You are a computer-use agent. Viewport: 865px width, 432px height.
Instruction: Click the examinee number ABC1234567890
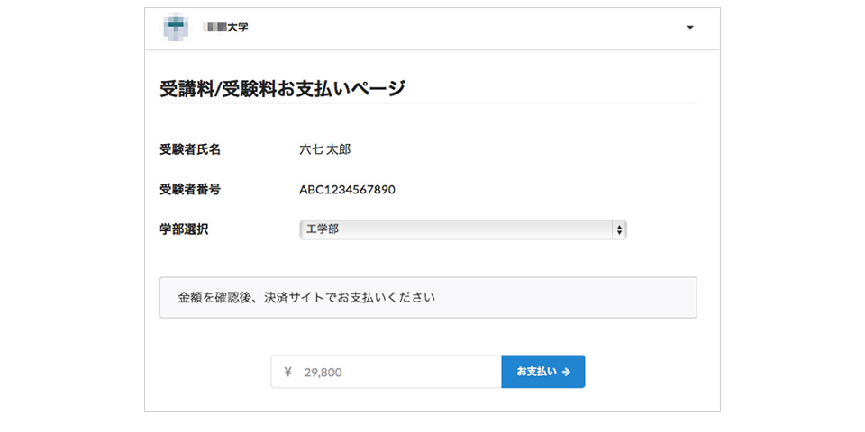click(347, 190)
